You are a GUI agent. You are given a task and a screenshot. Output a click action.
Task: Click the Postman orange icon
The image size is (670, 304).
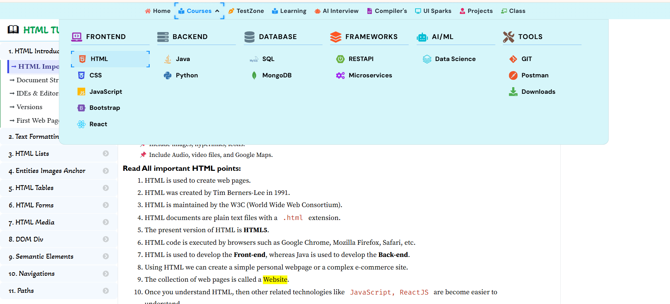pos(513,75)
